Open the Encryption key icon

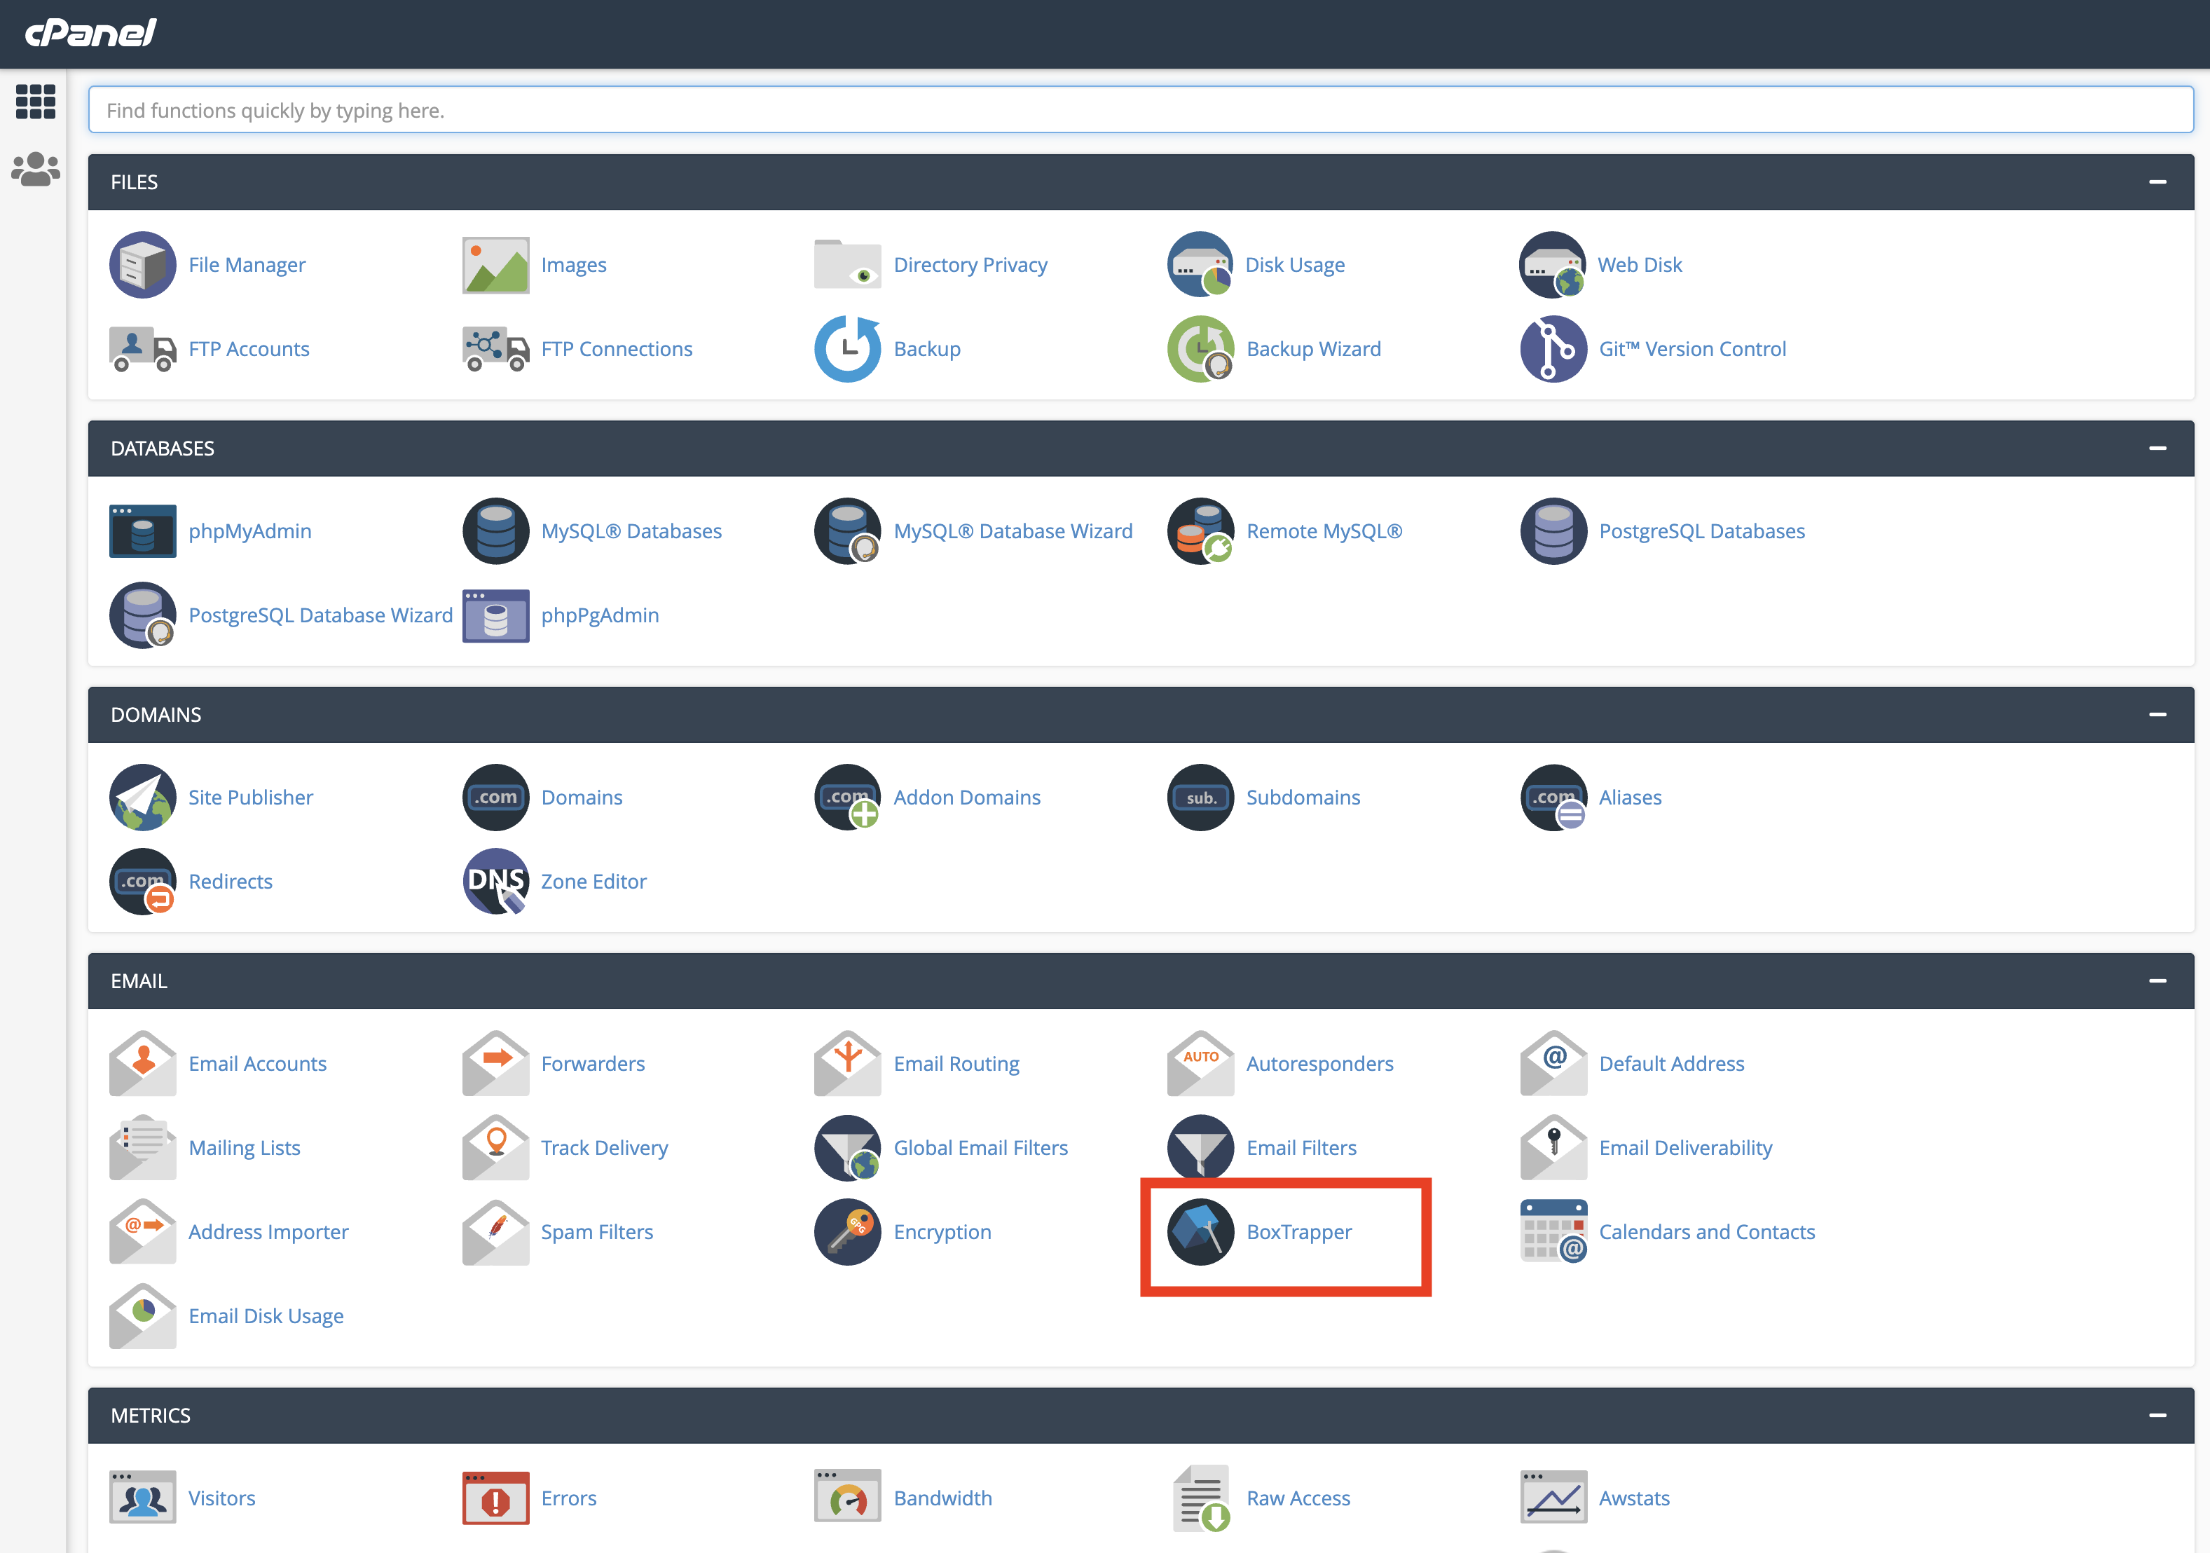(x=847, y=1231)
